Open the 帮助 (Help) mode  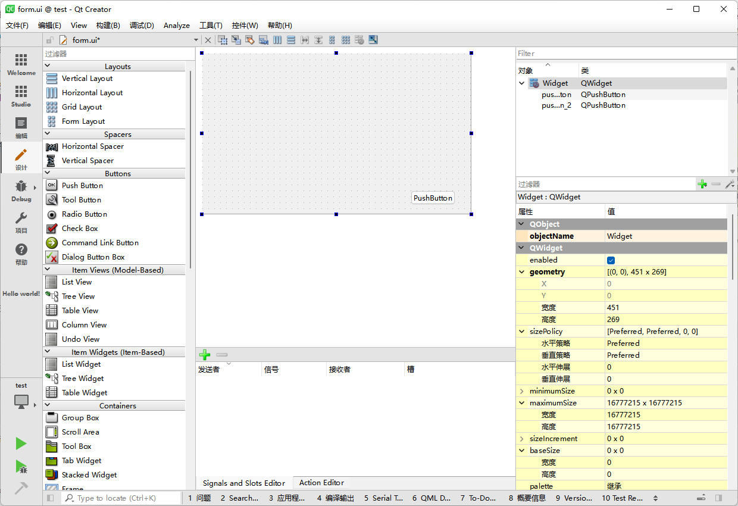[21, 254]
